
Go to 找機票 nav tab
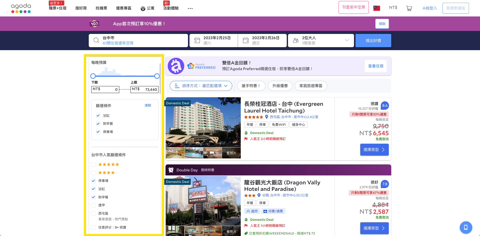pyautogui.click(x=101, y=8)
